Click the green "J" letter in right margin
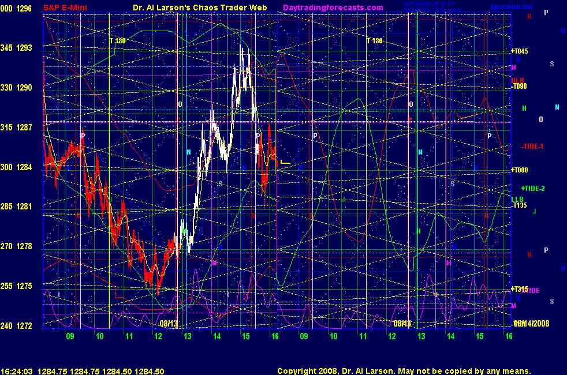567x375 pixels. tap(535, 211)
